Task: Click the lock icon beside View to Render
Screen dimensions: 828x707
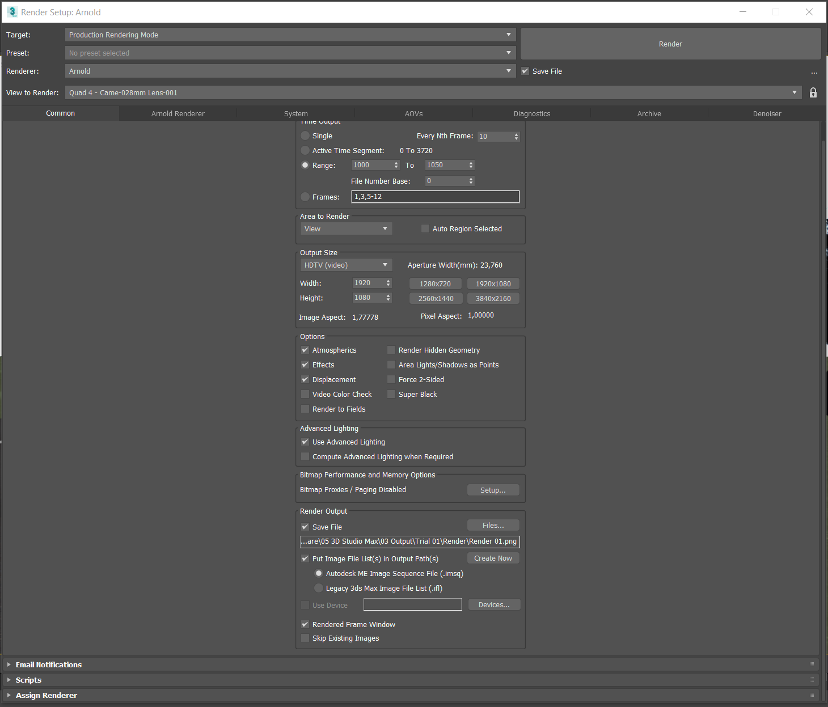Action: click(x=813, y=92)
